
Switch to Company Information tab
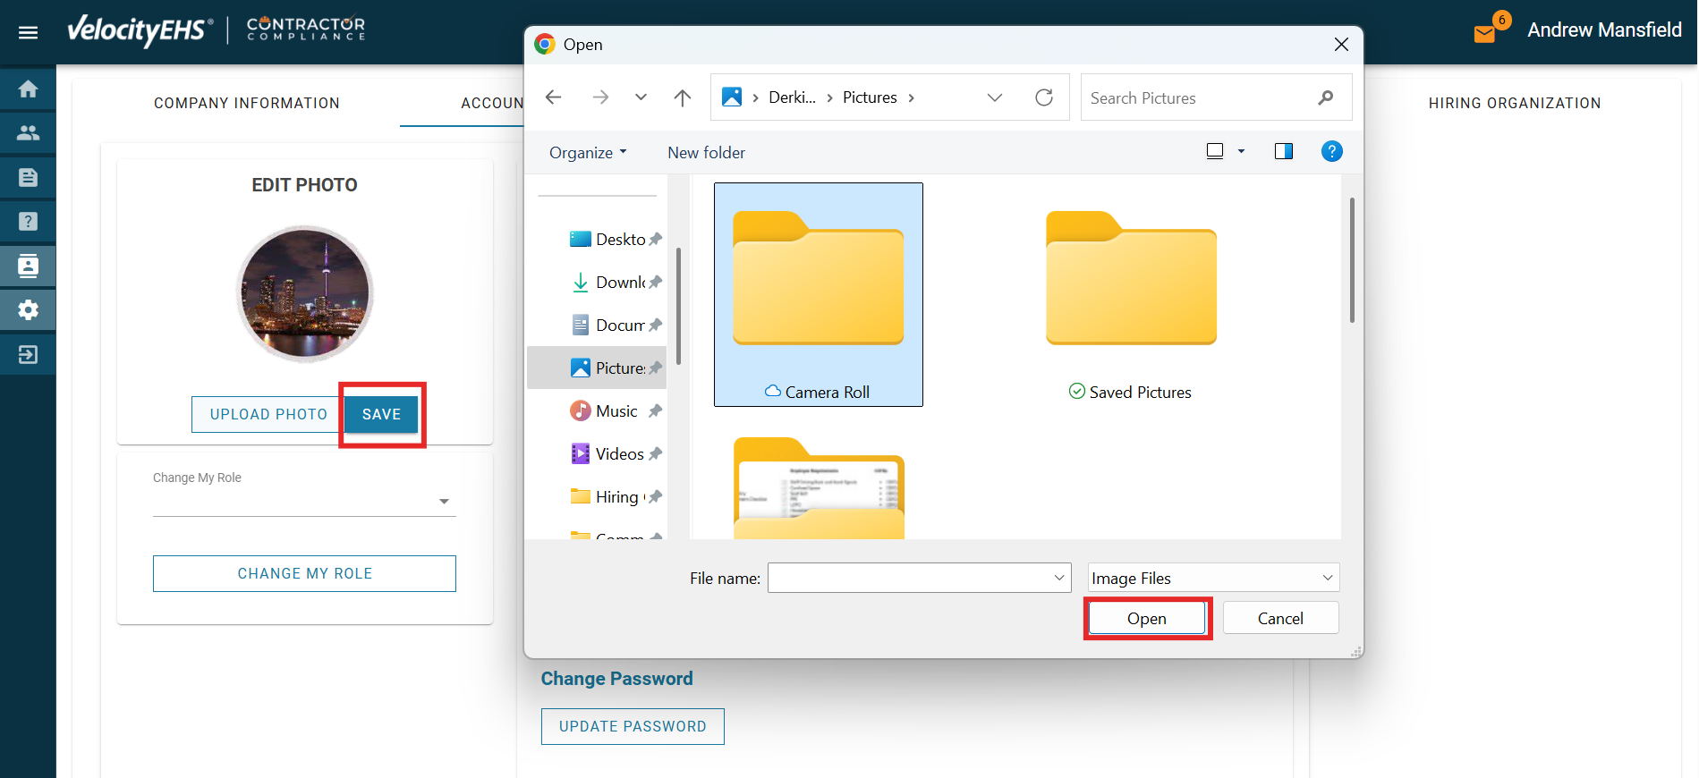tap(247, 104)
